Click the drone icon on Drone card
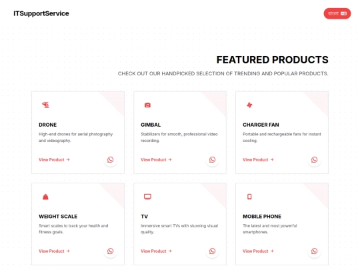360x270 pixels. click(45, 105)
